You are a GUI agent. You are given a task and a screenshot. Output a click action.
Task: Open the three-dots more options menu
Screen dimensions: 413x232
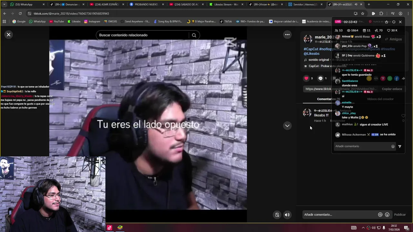point(287,34)
